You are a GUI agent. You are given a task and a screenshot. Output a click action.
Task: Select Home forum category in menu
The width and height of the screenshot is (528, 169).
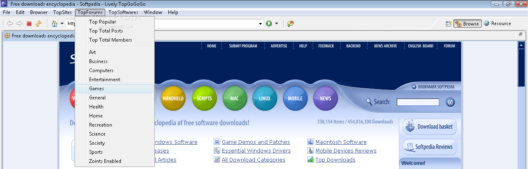tap(115, 116)
